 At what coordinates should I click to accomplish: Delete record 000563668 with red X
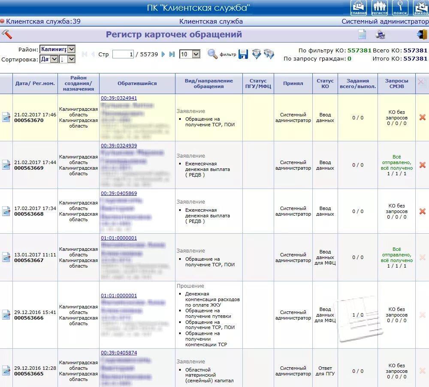point(423,211)
